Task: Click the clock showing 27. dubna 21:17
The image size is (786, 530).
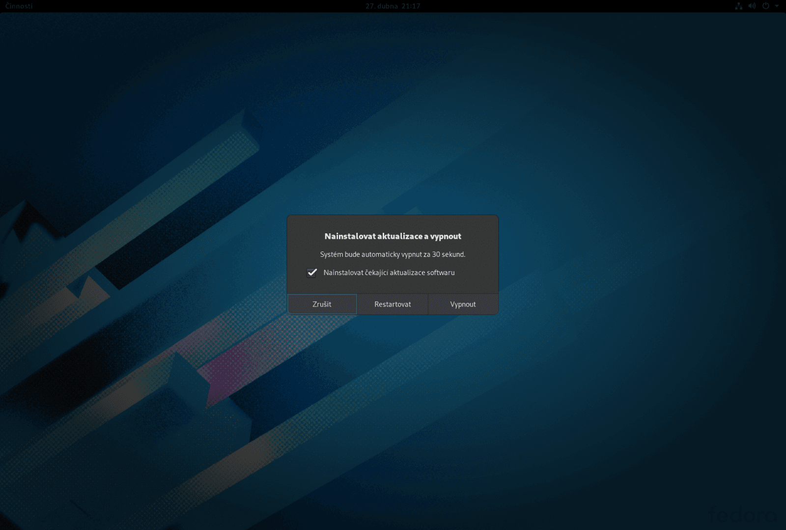Action: [x=392, y=6]
